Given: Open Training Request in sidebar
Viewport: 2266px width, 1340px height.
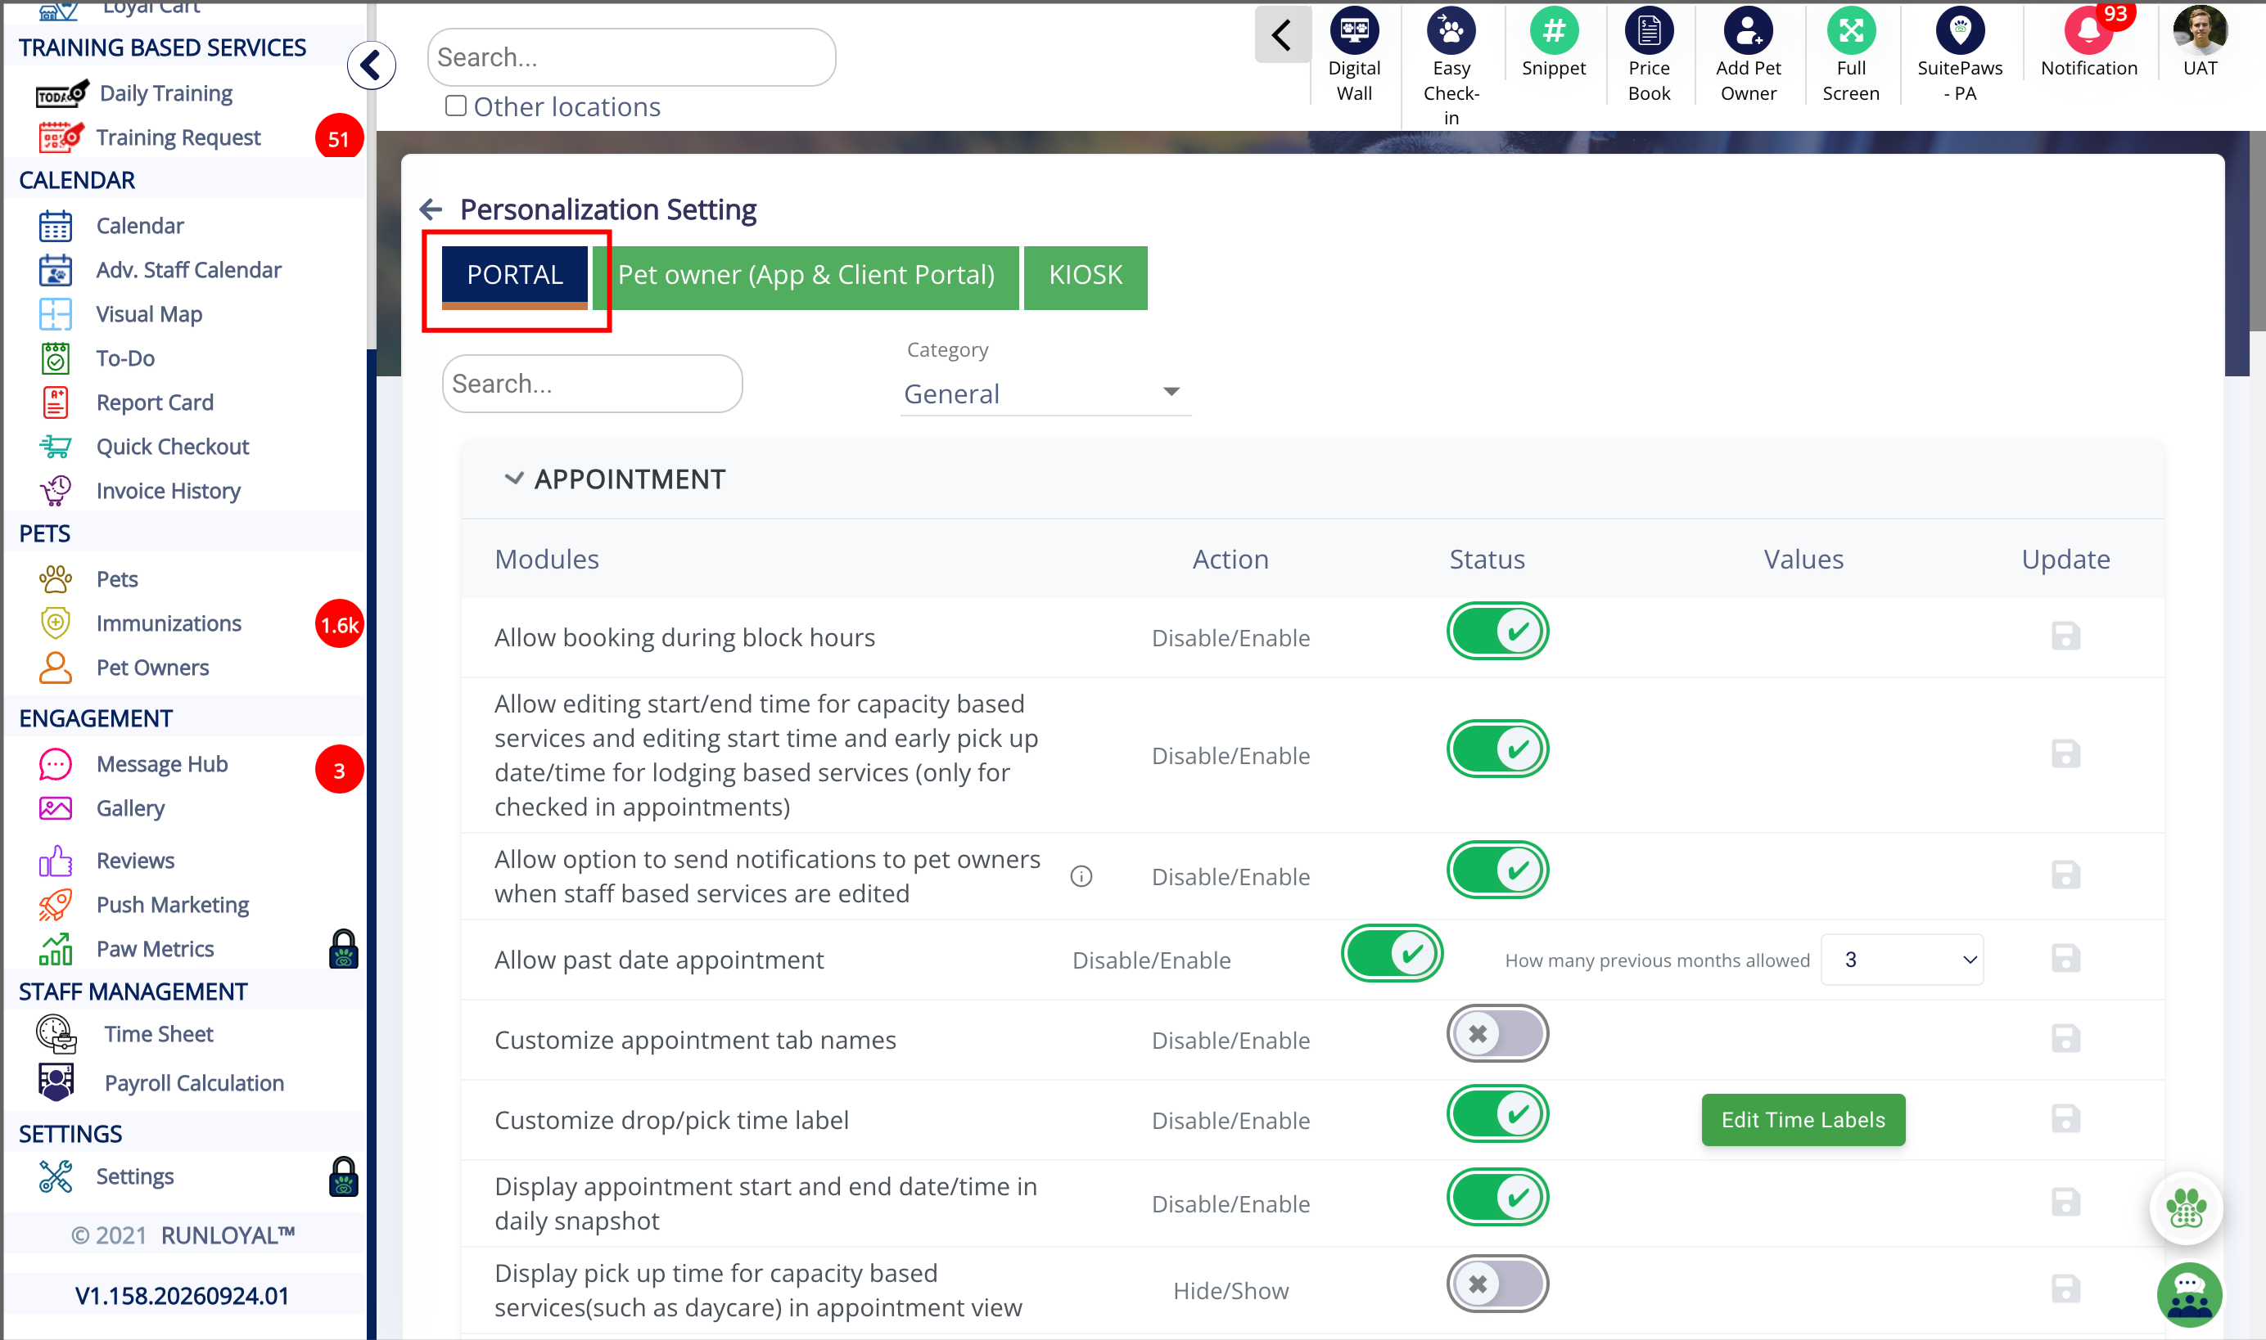Looking at the screenshot, I should 178,137.
